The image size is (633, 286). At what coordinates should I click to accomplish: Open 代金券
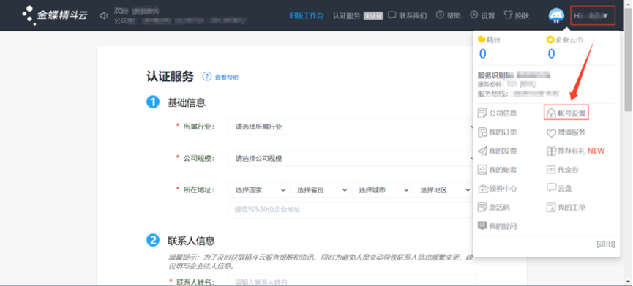coord(569,170)
